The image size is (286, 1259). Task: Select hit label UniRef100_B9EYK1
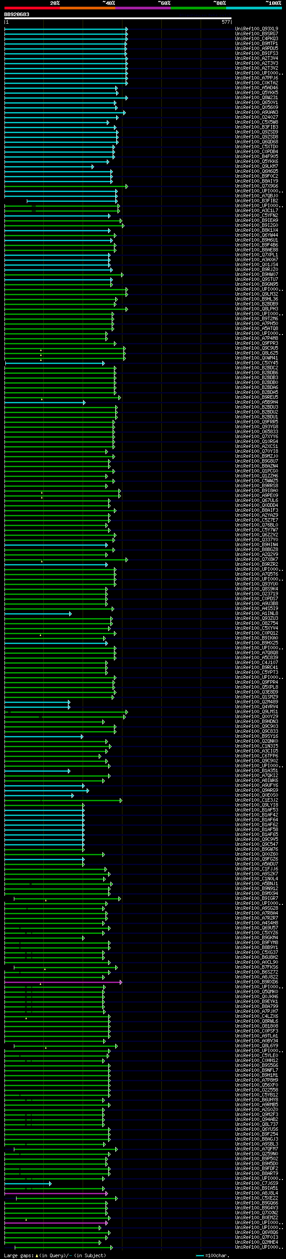click(x=257, y=1001)
